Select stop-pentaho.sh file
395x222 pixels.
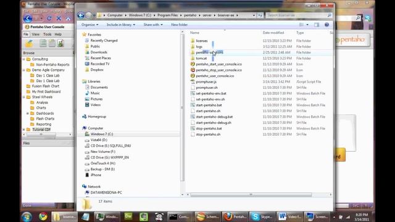tap(208, 134)
